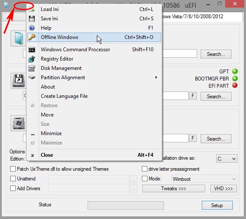Image resolution: width=246 pixels, height=219 pixels.
Task: Click the Disk Management drive icon
Action: [32, 68]
